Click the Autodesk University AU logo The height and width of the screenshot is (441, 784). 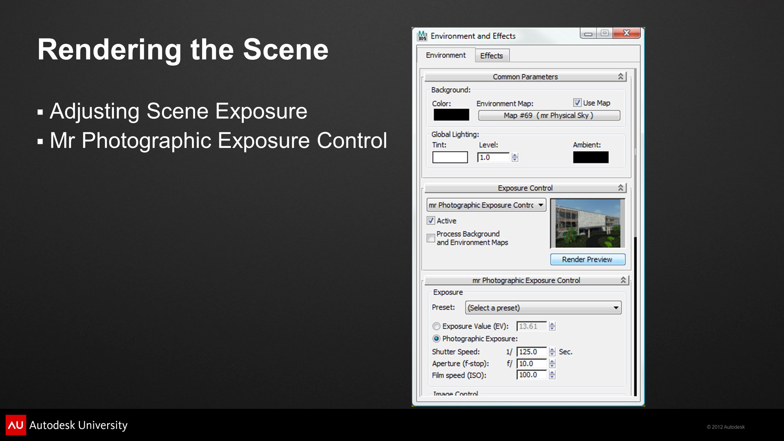16,425
